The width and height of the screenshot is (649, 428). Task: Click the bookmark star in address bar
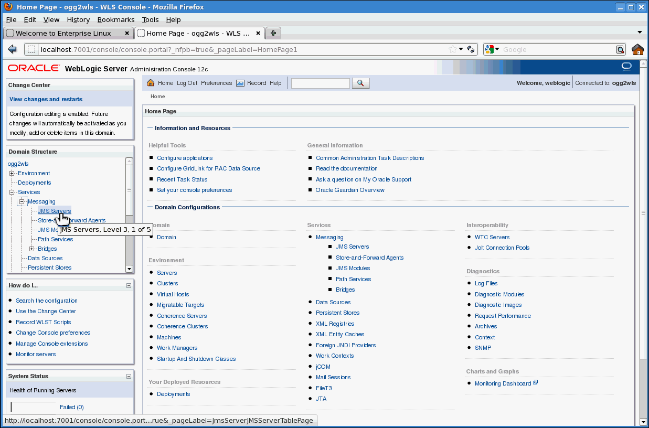[x=452, y=49]
